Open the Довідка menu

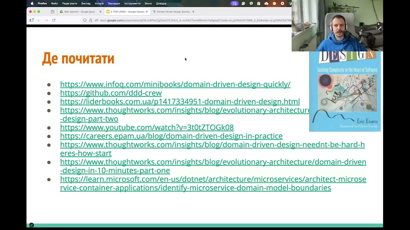(161, 4)
